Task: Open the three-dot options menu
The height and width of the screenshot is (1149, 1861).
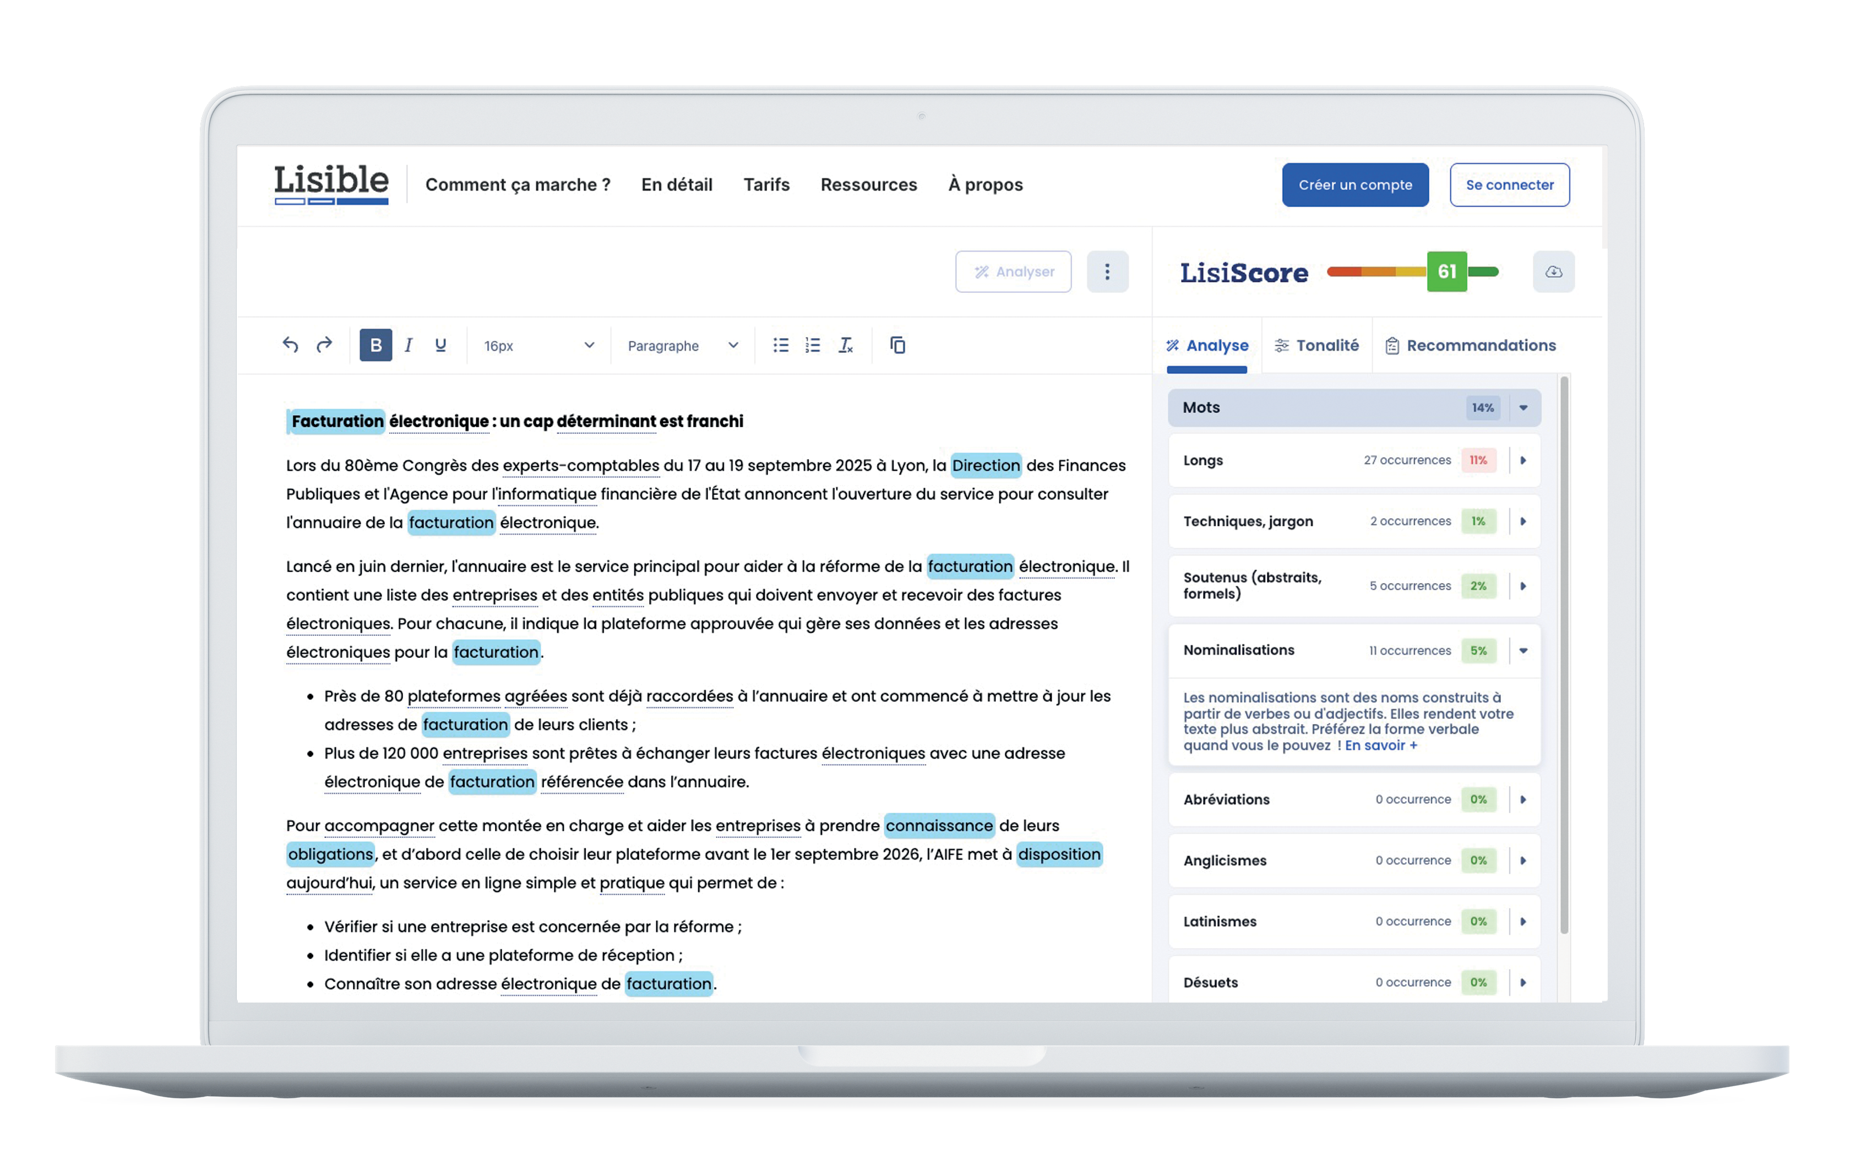Action: (1108, 271)
